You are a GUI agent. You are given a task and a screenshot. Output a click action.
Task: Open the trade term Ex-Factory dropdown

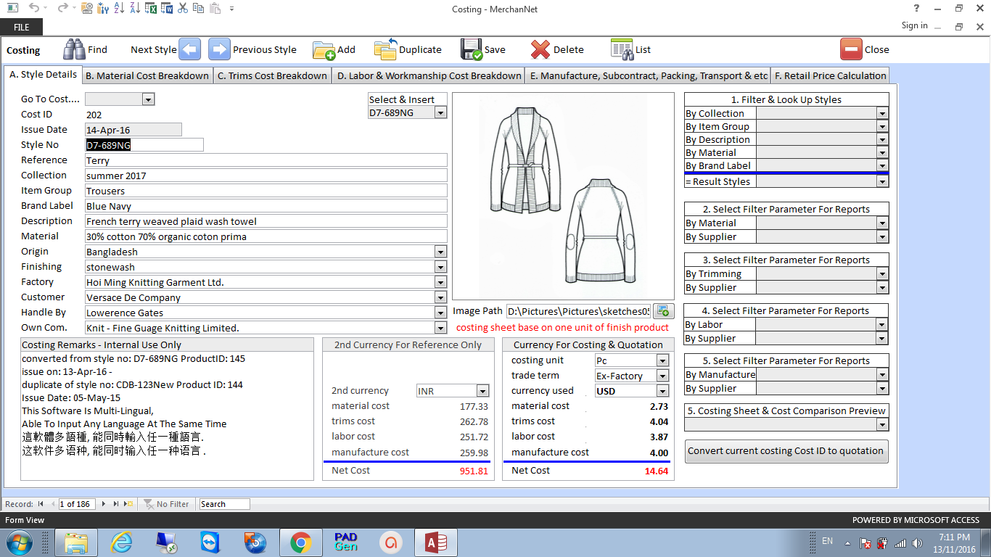662,376
